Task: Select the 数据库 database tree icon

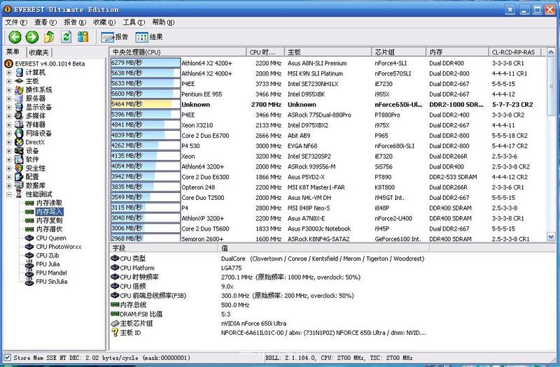Action: click(19, 185)
